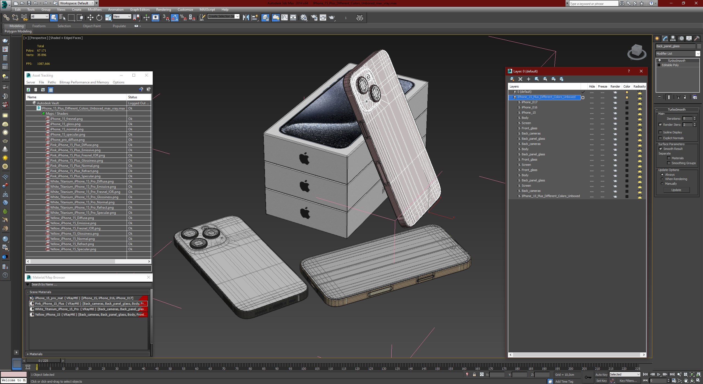Click the time slider 0 / 225

(x=43, y=361)
